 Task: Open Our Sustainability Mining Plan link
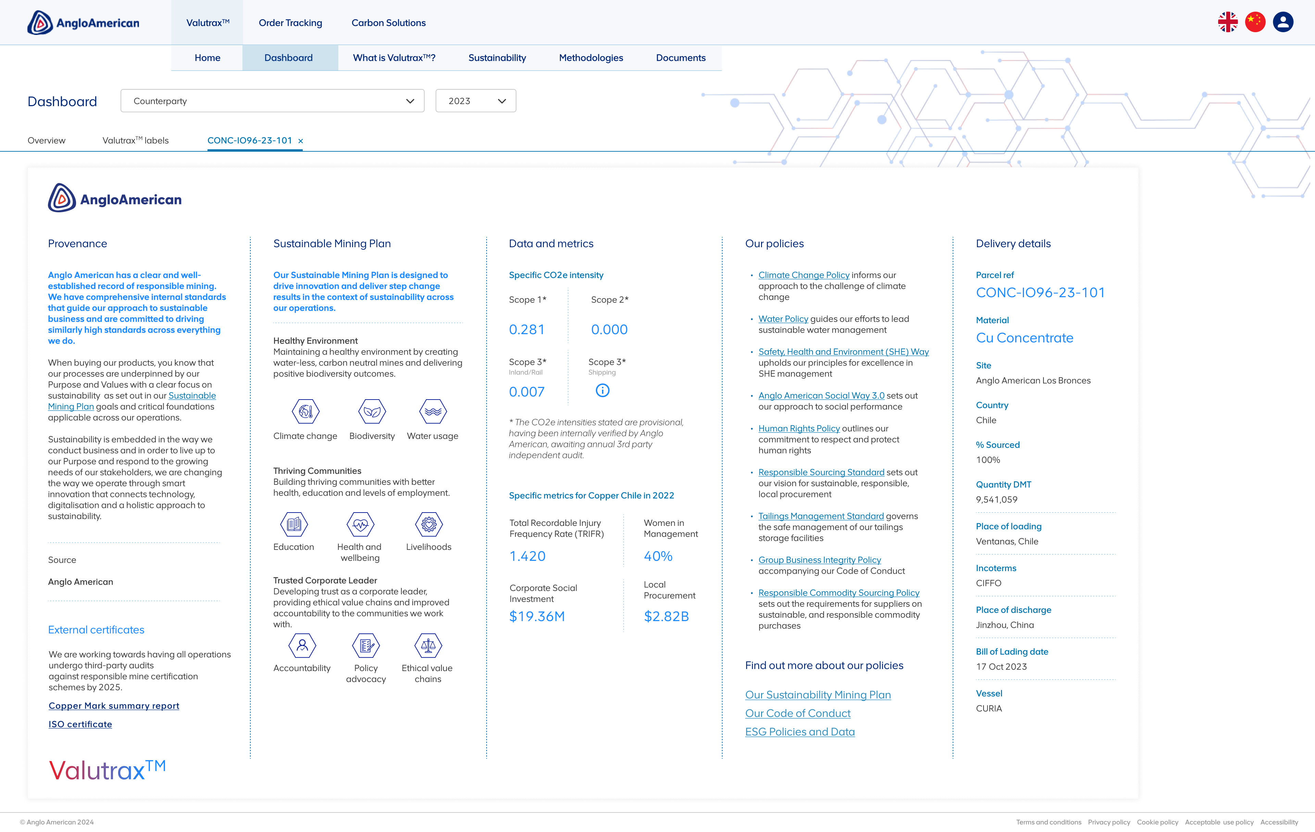[x=818, y=694]
